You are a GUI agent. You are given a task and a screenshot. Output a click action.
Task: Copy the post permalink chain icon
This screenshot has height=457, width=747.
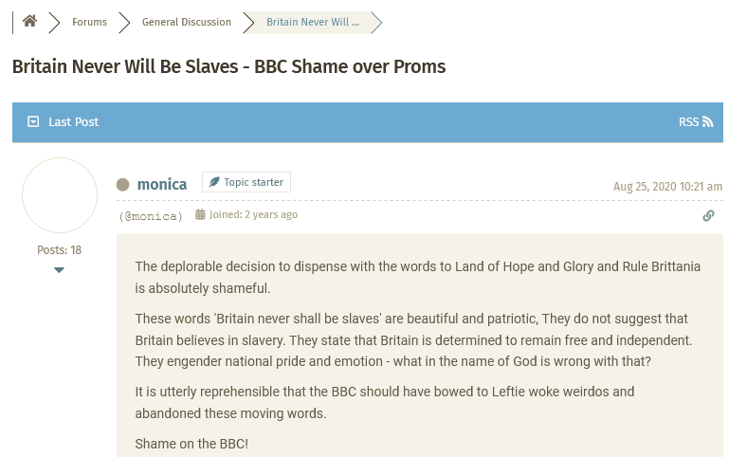pos(708,216)
